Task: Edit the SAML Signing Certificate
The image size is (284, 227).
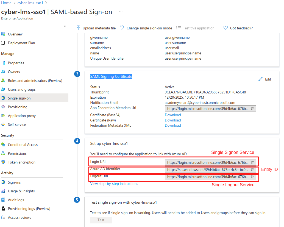Action: (x=265, y=79)
